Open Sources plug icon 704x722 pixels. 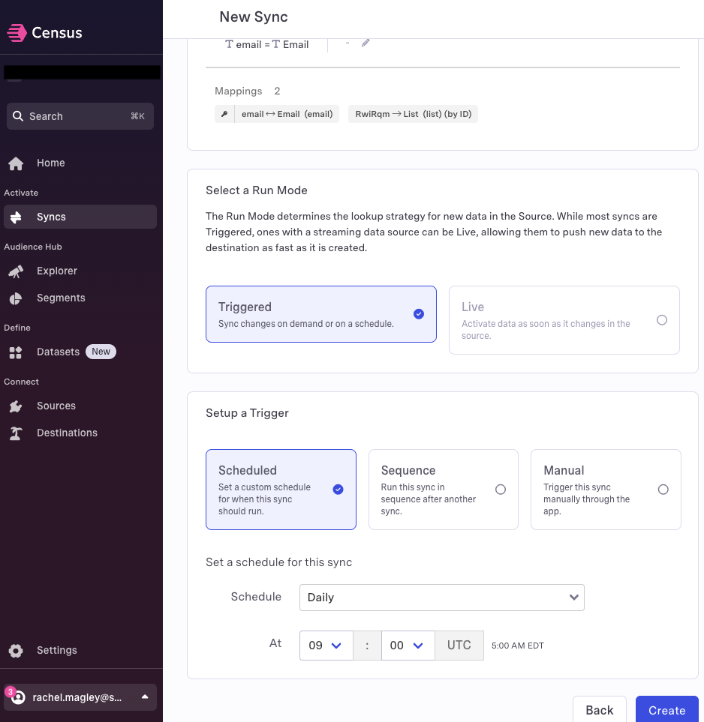tap(16, 406)
